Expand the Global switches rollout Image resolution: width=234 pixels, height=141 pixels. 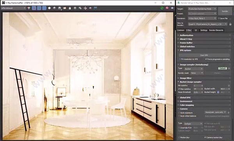pos(204,46)
